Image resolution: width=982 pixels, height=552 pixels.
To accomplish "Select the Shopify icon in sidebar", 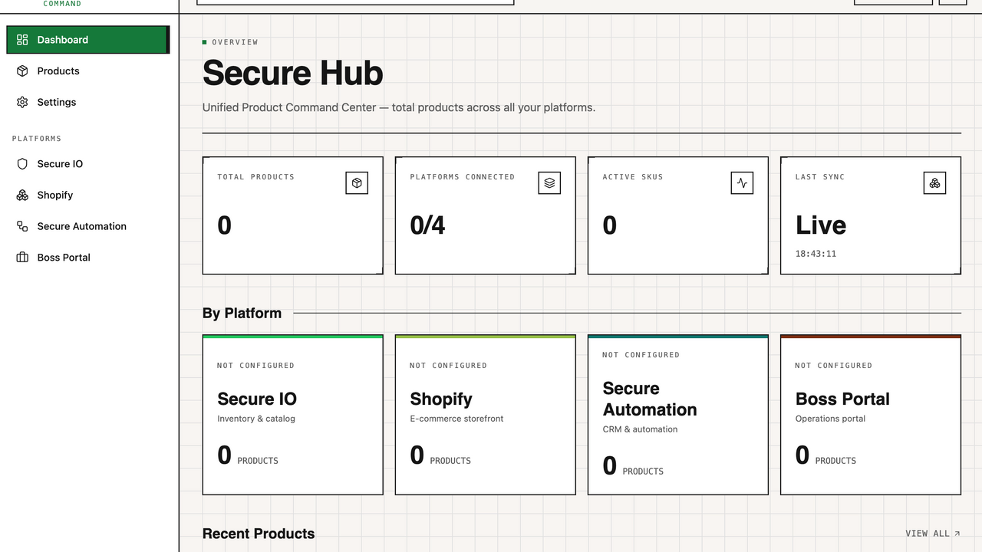I will (22, 195).
